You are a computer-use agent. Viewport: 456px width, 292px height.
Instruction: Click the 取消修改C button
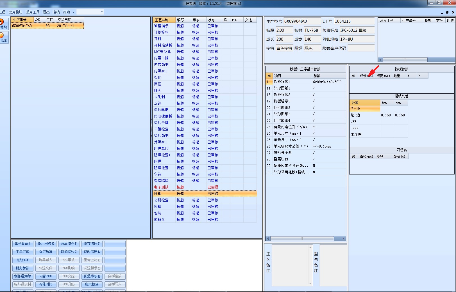point(69,252)
